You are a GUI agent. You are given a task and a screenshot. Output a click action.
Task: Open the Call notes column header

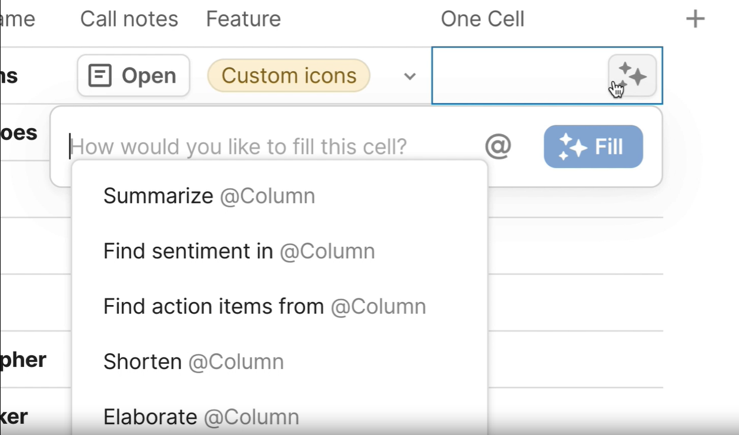[129, 19]
